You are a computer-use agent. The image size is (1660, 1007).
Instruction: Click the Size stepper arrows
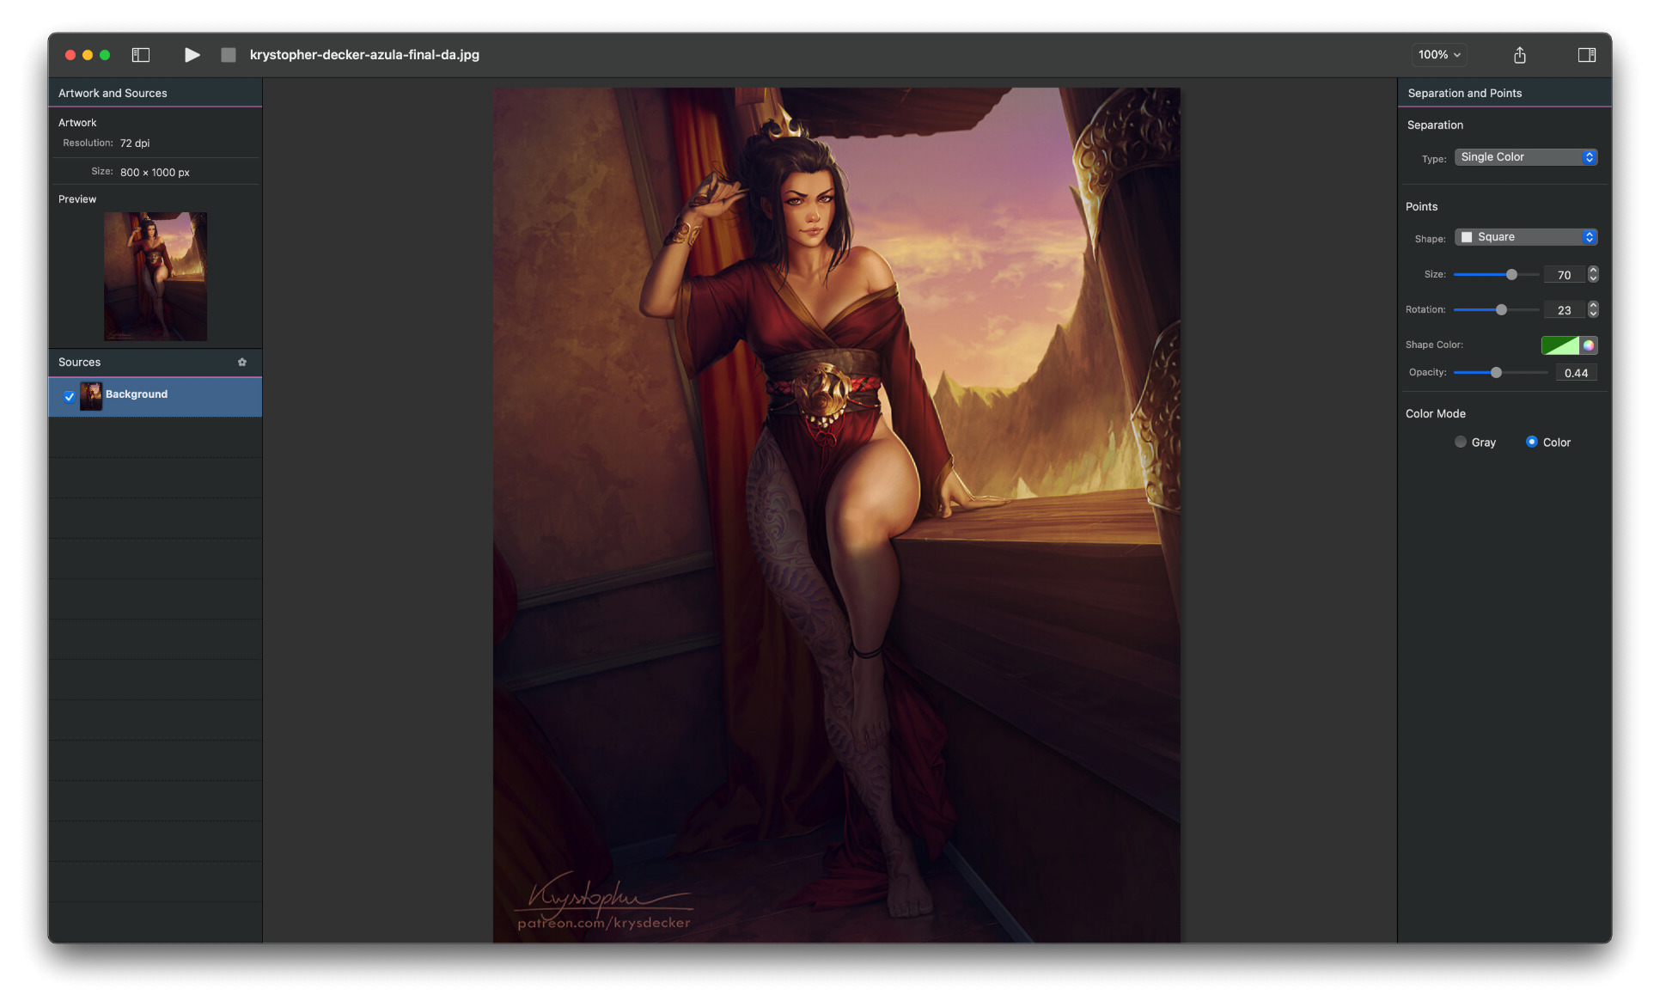[x=1593, y=275]
